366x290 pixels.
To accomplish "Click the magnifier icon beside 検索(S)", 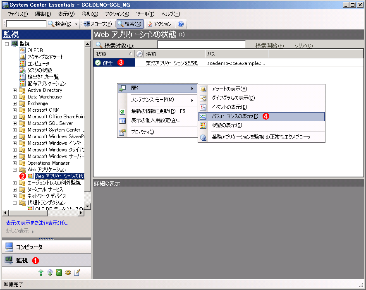I will click(x=51, y=24).
